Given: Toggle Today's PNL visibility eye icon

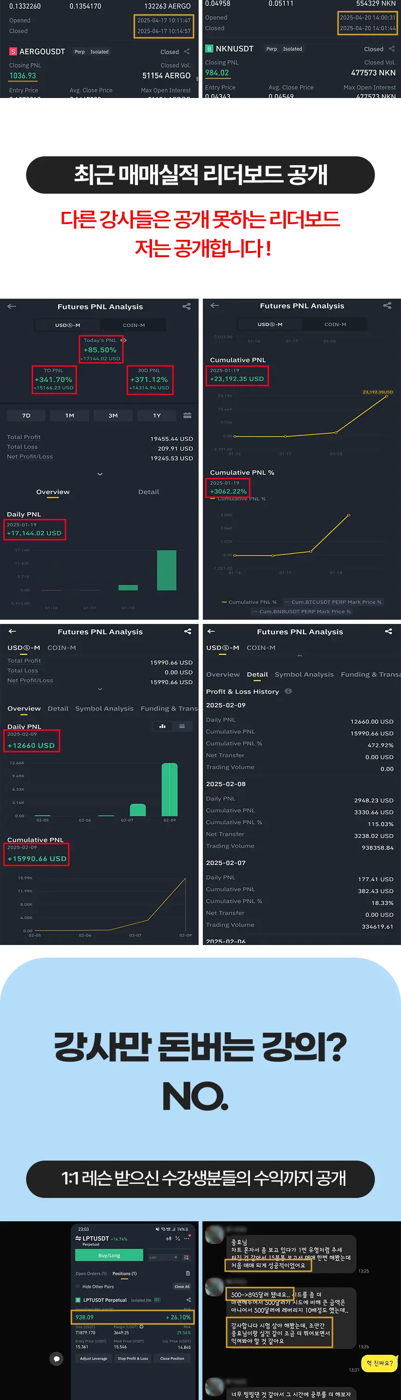Looking at the screenshot, I should [x=124, y=340].
